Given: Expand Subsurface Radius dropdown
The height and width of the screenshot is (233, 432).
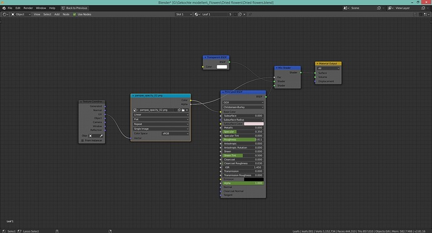Looking at the screenshot, I should point(243,120).
